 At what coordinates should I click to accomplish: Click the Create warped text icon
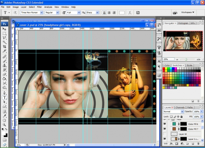[130, 13]
